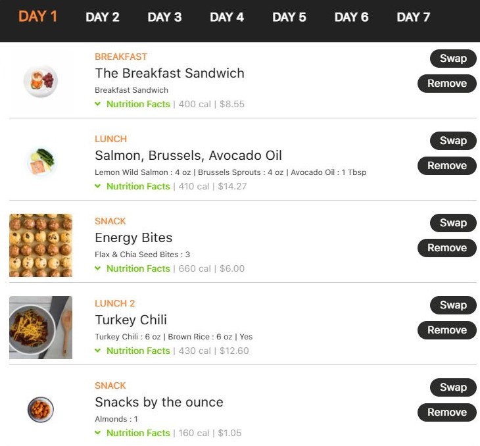The image size is (480, 446).
Task: Open the Turkey Chili bowl photo
Action: [x=41, y=328]
